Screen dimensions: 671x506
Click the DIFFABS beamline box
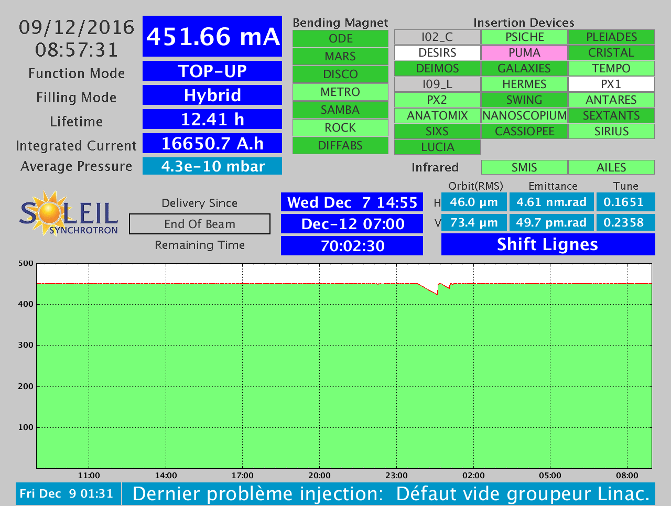340,146
